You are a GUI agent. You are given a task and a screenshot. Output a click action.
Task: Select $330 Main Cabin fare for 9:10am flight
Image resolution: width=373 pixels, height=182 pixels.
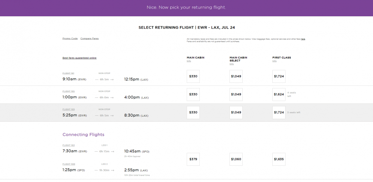193,76
